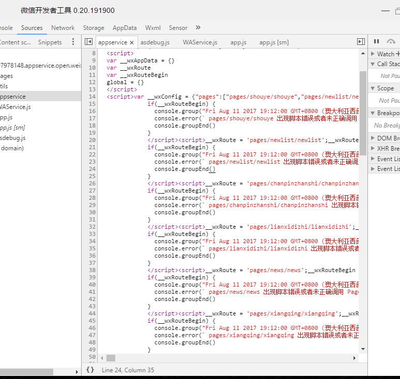The image size is (400, 379).
Task: Close the appservice editor tab
Action: (132, 42)
